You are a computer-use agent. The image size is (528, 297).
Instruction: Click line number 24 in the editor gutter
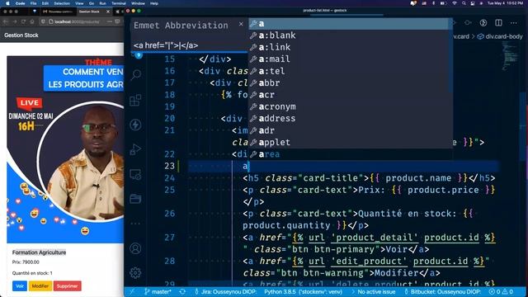coord(170,178)
